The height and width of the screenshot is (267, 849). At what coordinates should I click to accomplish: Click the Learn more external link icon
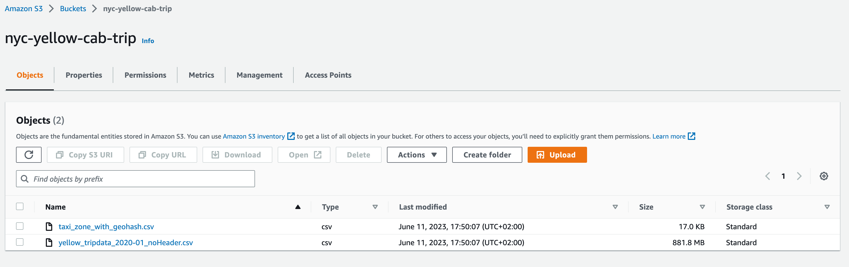[692, 136]
